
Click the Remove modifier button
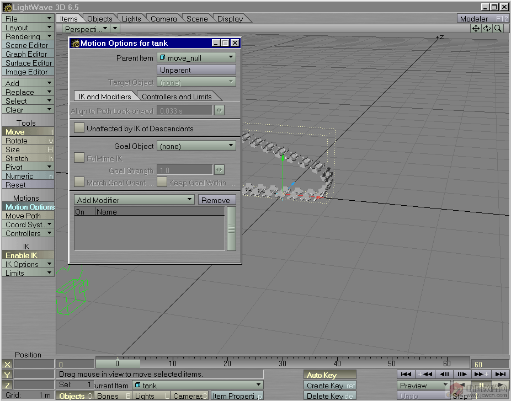(x=217, y=200)
